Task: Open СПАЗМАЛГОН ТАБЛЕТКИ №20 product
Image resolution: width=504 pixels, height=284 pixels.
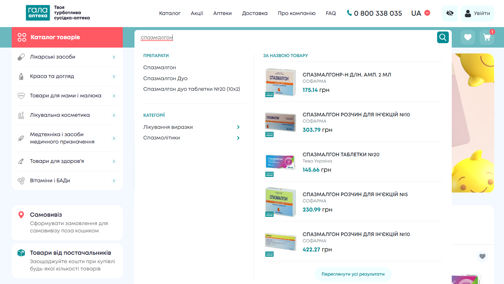Action: 341,154
